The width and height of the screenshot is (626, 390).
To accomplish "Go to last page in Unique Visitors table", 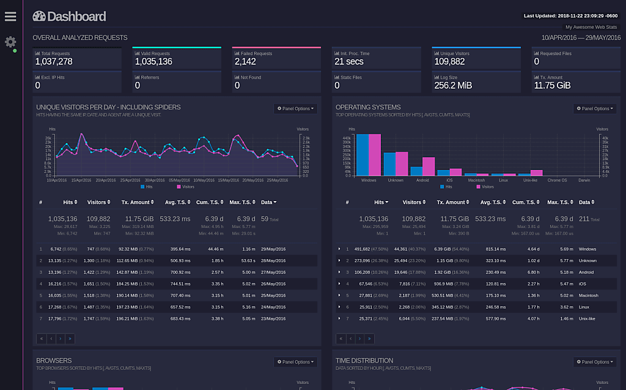I will pos(70,339).
